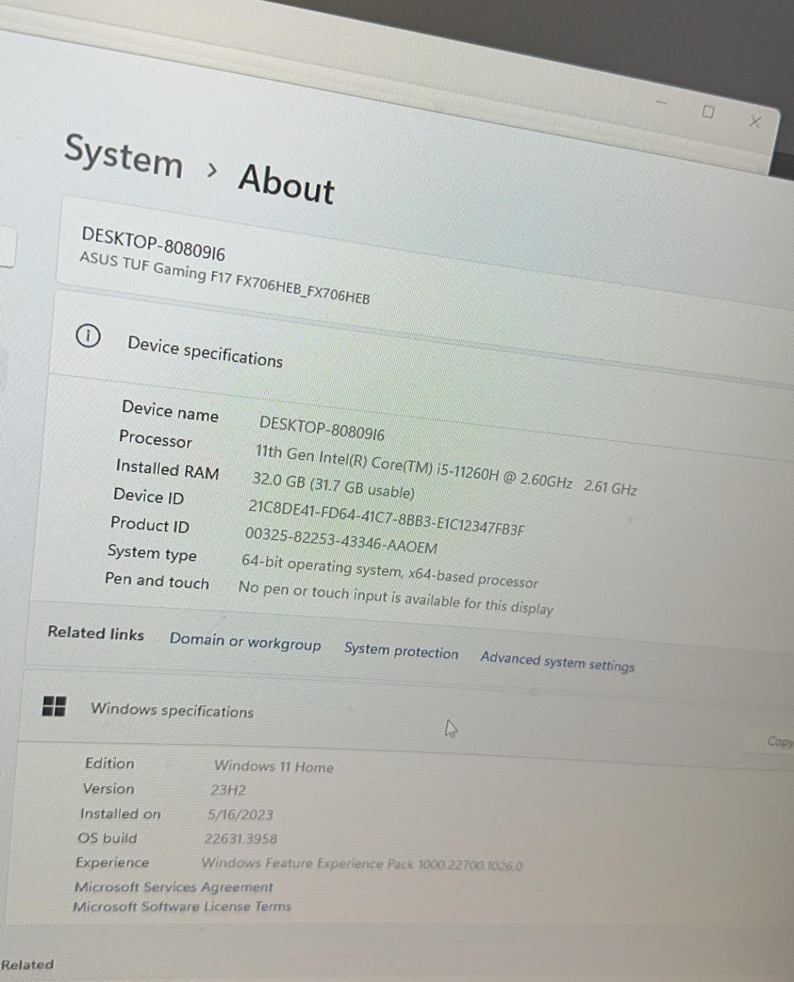Click the Version value 23H2
The height and width of the screenshot is (982, 794).
pyautogui.click(x=228, y=790)
